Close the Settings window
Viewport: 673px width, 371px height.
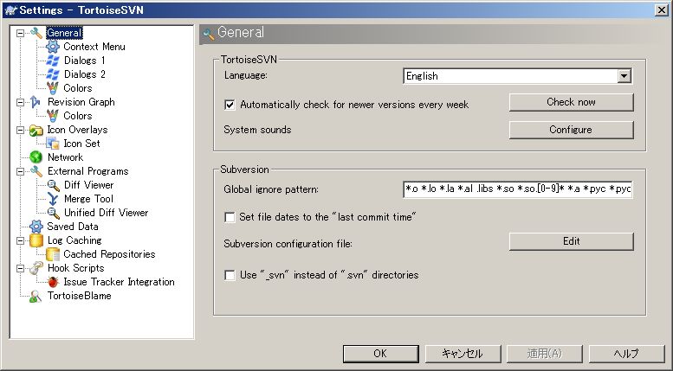(662, 10)
